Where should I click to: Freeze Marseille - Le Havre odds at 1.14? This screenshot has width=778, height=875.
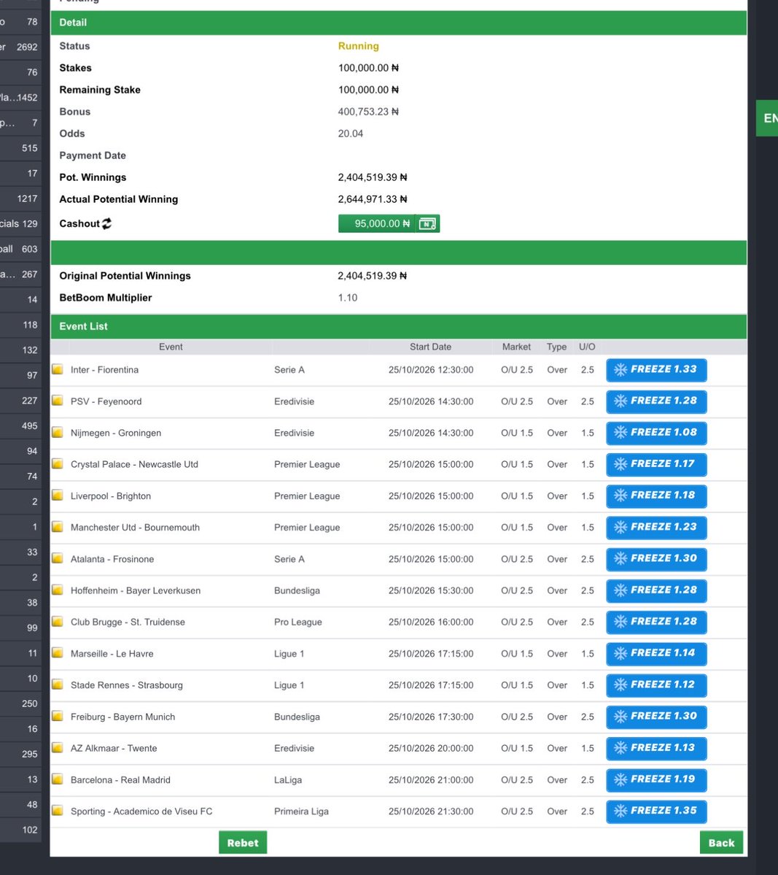[x=656, y=653]
